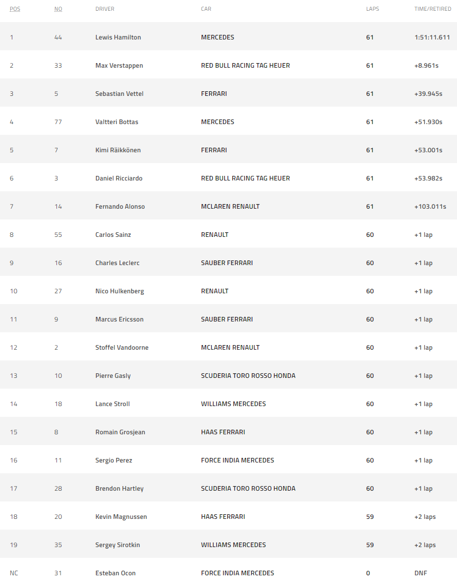Select Fernando Alonso row name
The height and width of the screenshot is (584, 457).
(120, 207)
